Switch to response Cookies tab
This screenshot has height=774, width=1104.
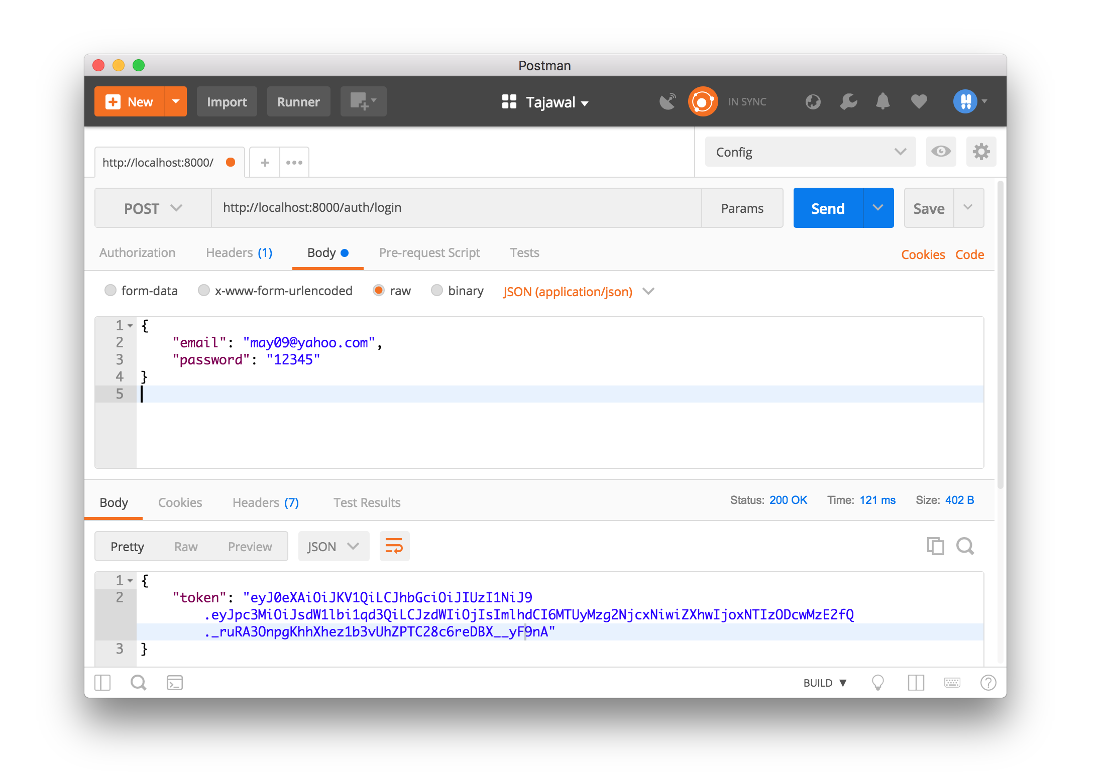[x=180, y=503]
